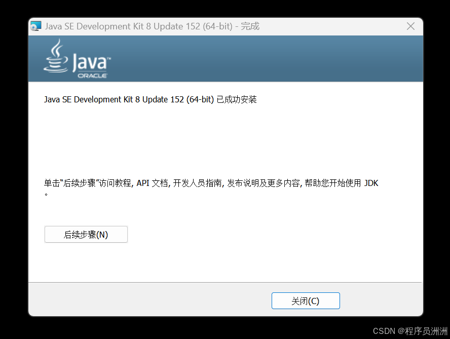
Task: Click the divider line above the footer
Action: [225, 281]
